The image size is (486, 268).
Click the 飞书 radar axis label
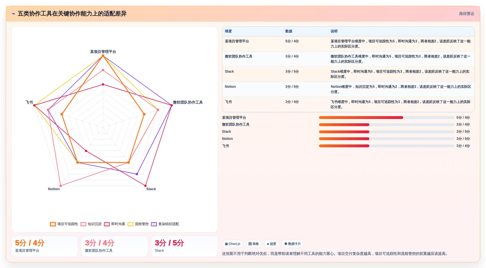29,102
